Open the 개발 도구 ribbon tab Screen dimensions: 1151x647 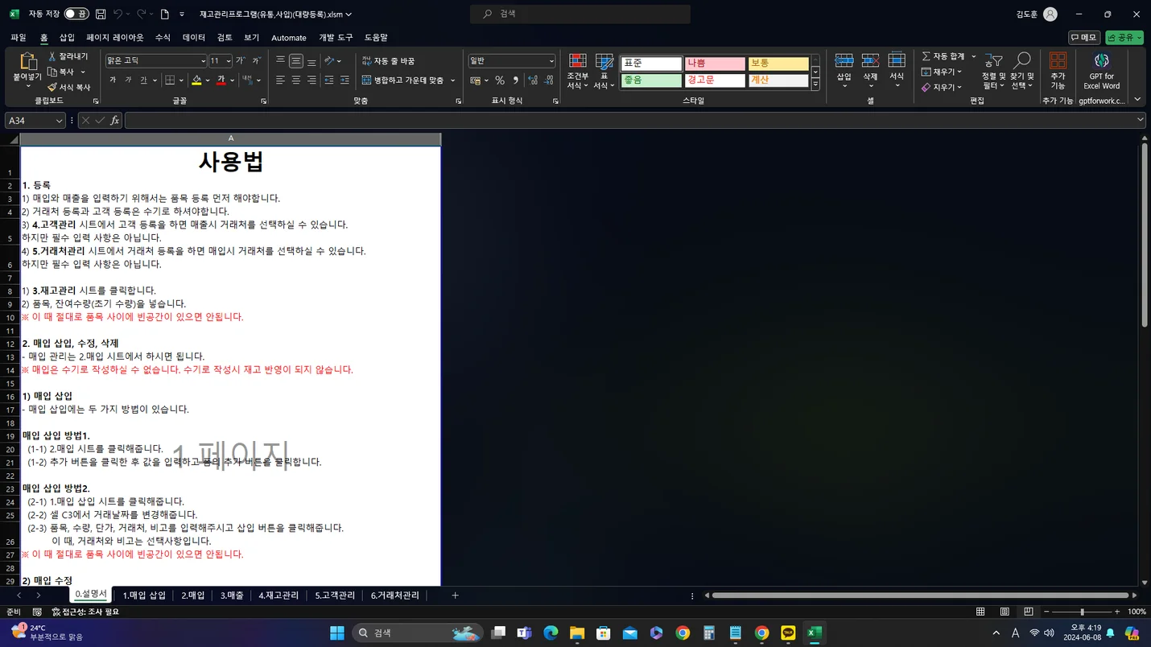pos(336,38)
